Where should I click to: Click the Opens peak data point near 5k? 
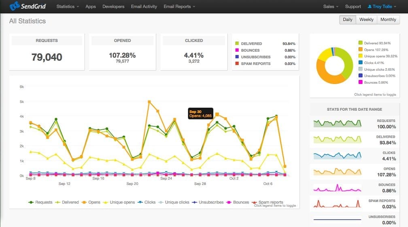pyautogui.click(x=149, y=102)
